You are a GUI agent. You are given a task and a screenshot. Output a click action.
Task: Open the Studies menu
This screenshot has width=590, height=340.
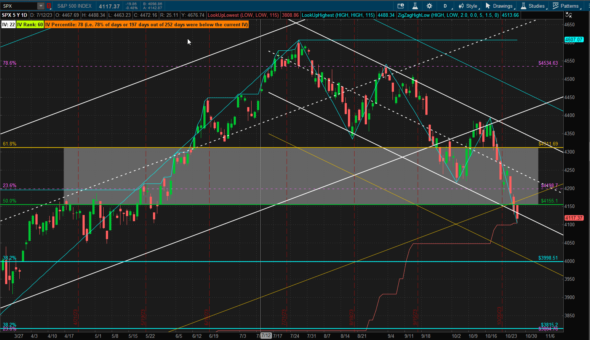point(533,6)
